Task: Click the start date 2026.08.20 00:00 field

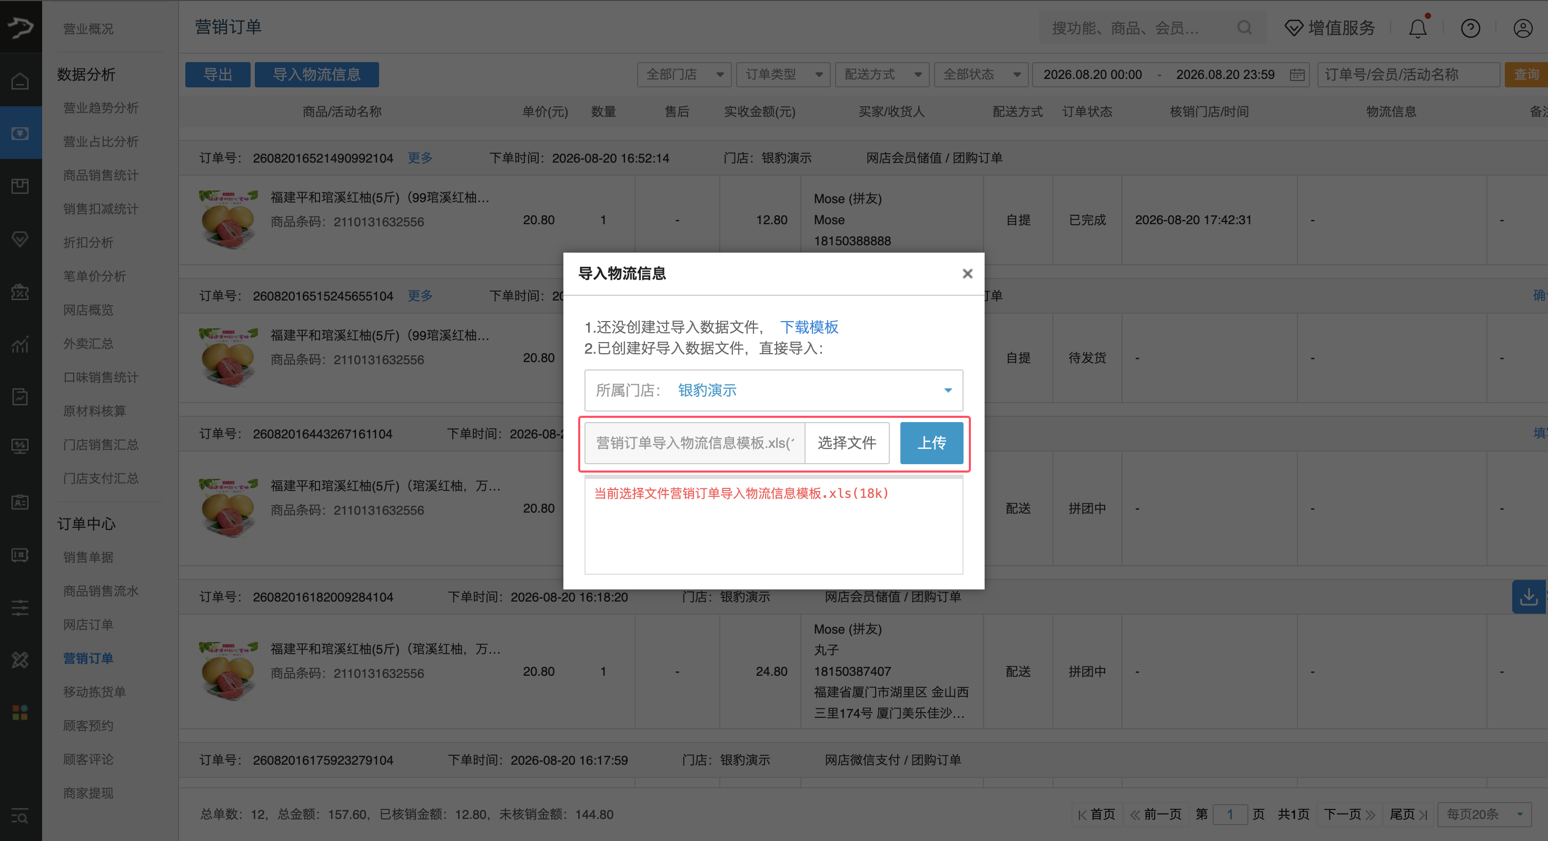Action: (1093, 75)
